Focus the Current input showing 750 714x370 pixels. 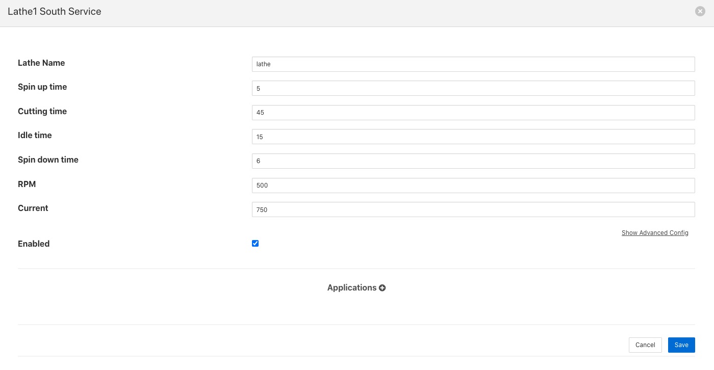click(x=473, y=209)
